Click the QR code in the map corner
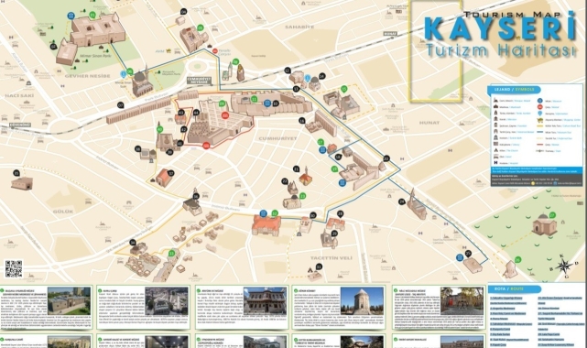This screenshot has width=587, height=348. (x=14, y=269)
